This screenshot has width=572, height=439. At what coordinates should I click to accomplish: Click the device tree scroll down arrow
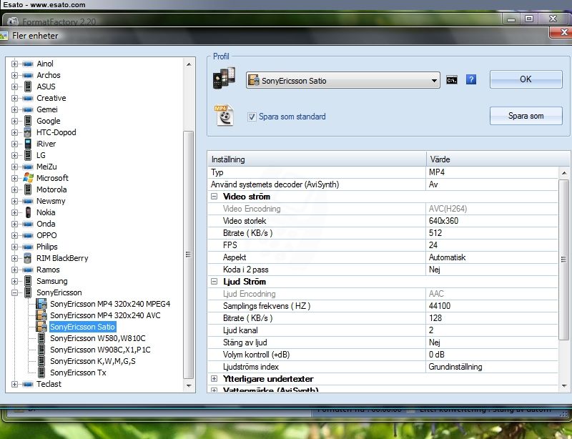click(x=189, y=385)
